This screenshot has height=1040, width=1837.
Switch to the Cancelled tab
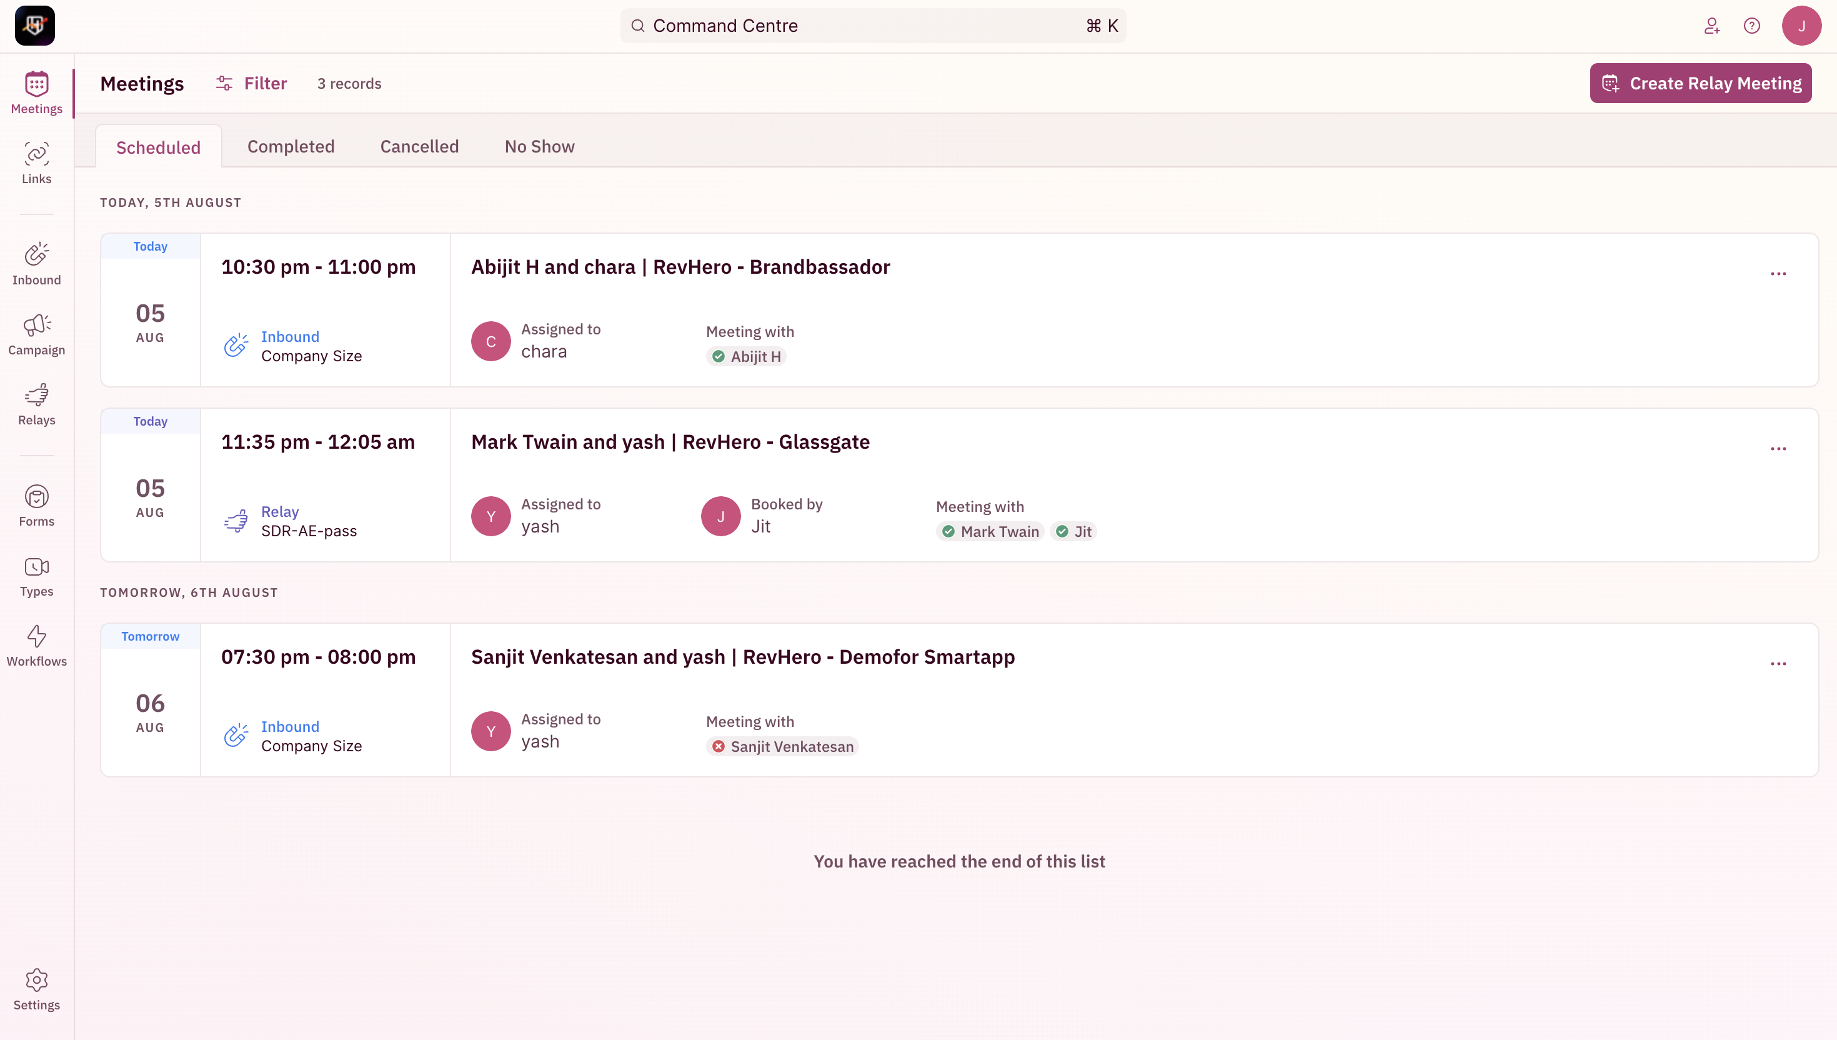point(420,146)
